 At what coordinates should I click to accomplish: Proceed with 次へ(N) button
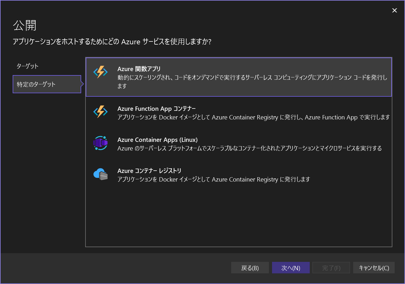click(291, 268)
